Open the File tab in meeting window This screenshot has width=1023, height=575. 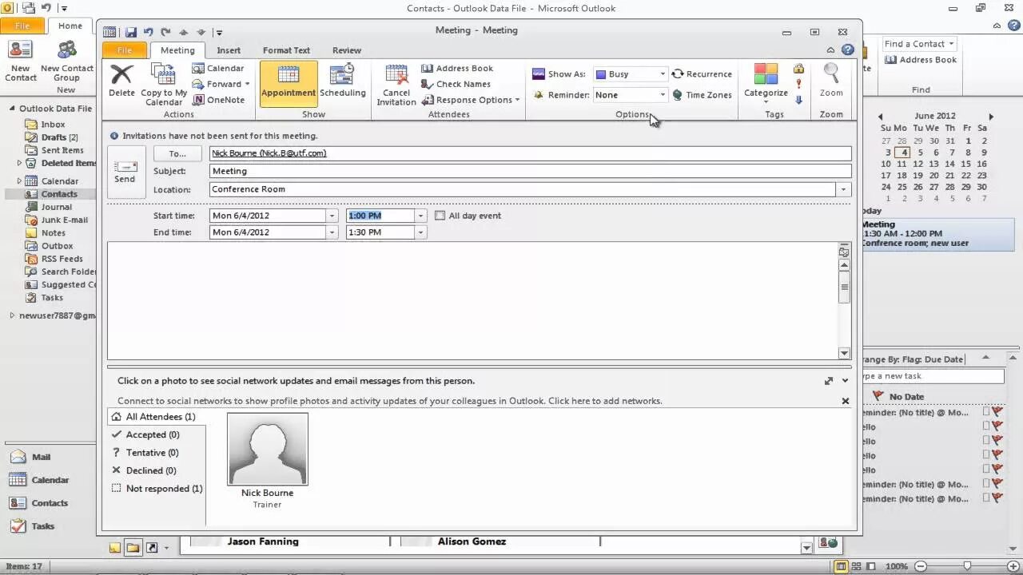pyautogui.click(x=125, y=50)
